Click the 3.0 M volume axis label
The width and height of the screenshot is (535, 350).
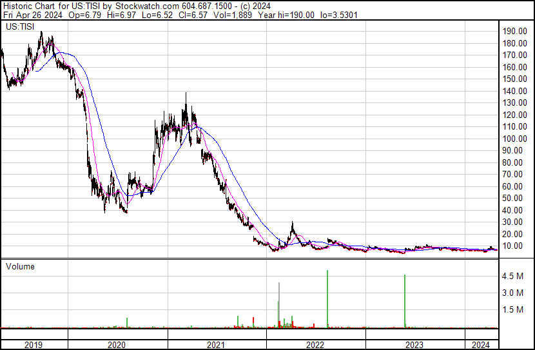coord(512,293)
